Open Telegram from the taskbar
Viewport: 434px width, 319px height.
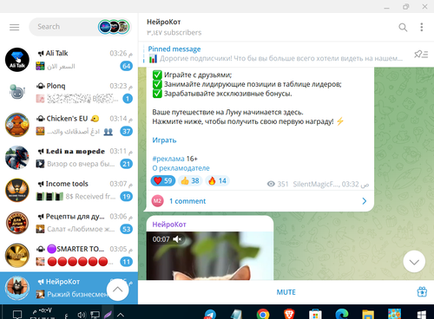pyautogui.click(x=210, y=315)
